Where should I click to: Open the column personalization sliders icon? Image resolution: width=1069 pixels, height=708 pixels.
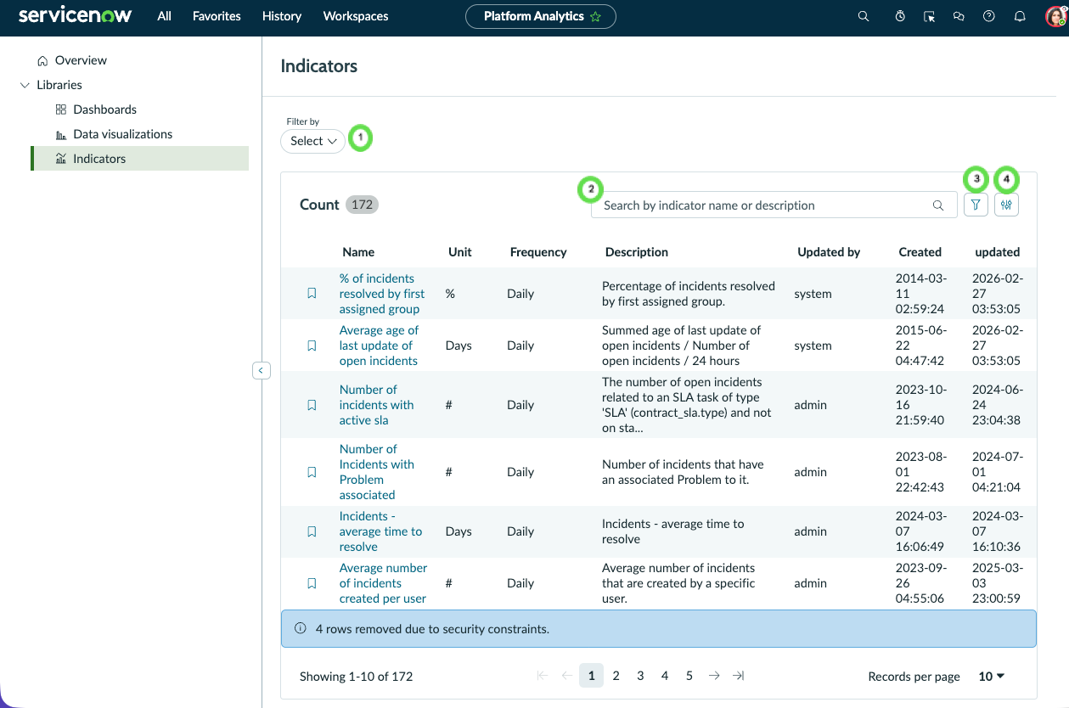[x=1007, y=205]
